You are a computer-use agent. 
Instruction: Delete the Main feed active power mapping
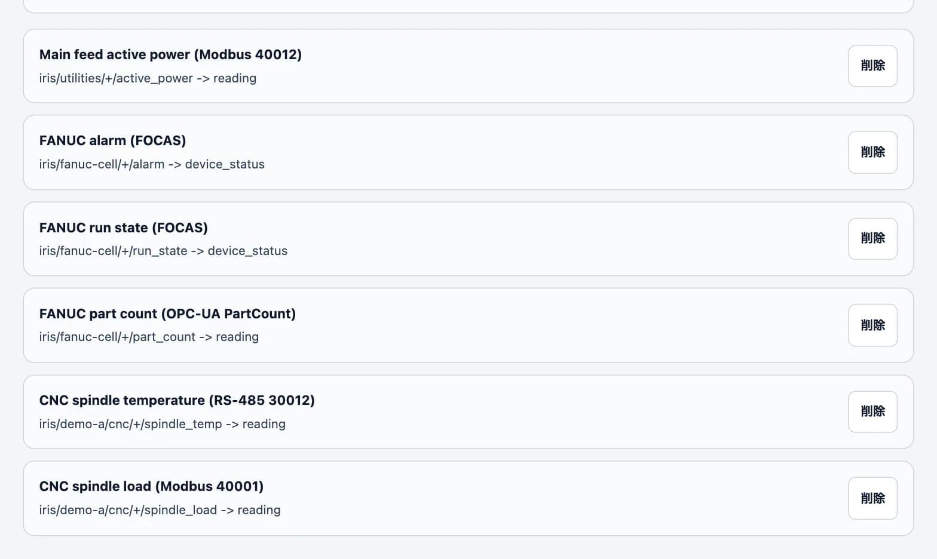872,66
